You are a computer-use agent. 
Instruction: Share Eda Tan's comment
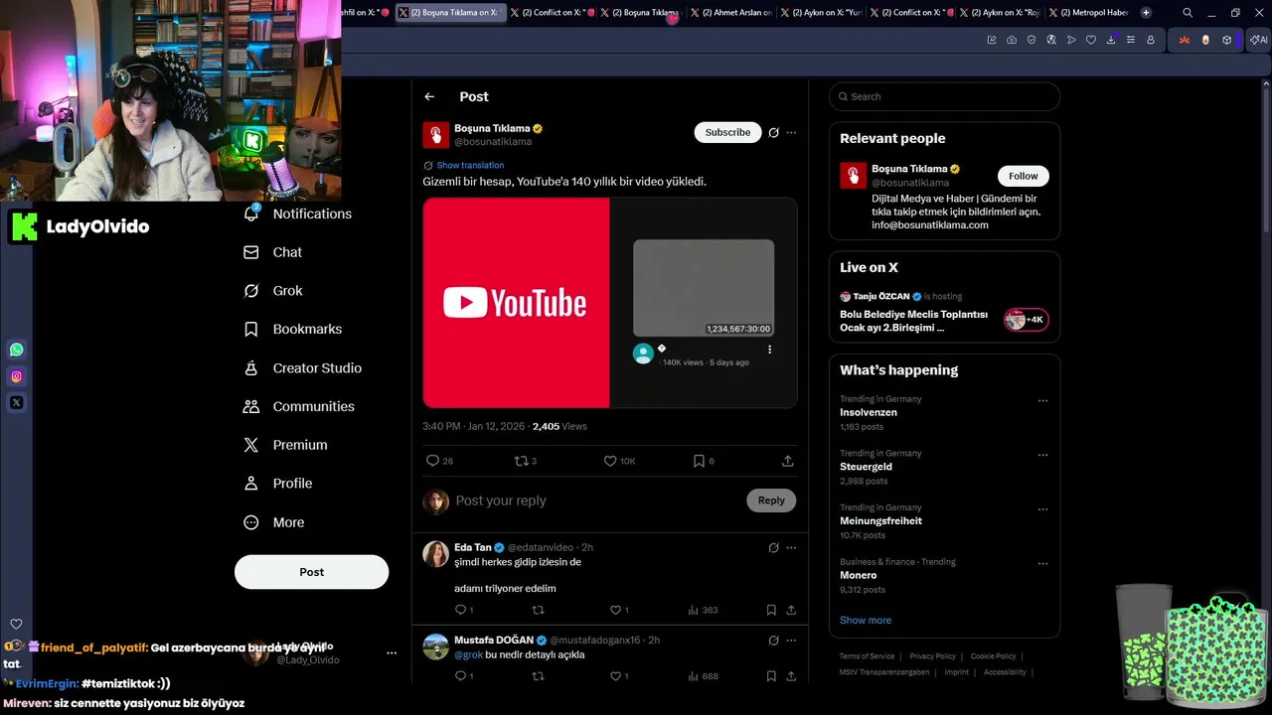[791, 610]
